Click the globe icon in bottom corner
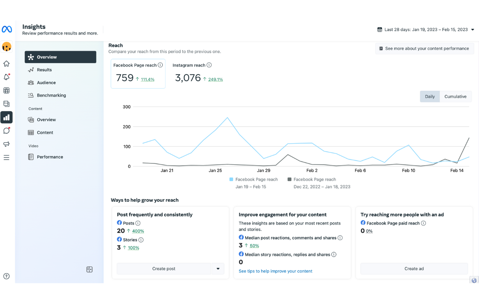479x304 pixels. coord(474,280)
